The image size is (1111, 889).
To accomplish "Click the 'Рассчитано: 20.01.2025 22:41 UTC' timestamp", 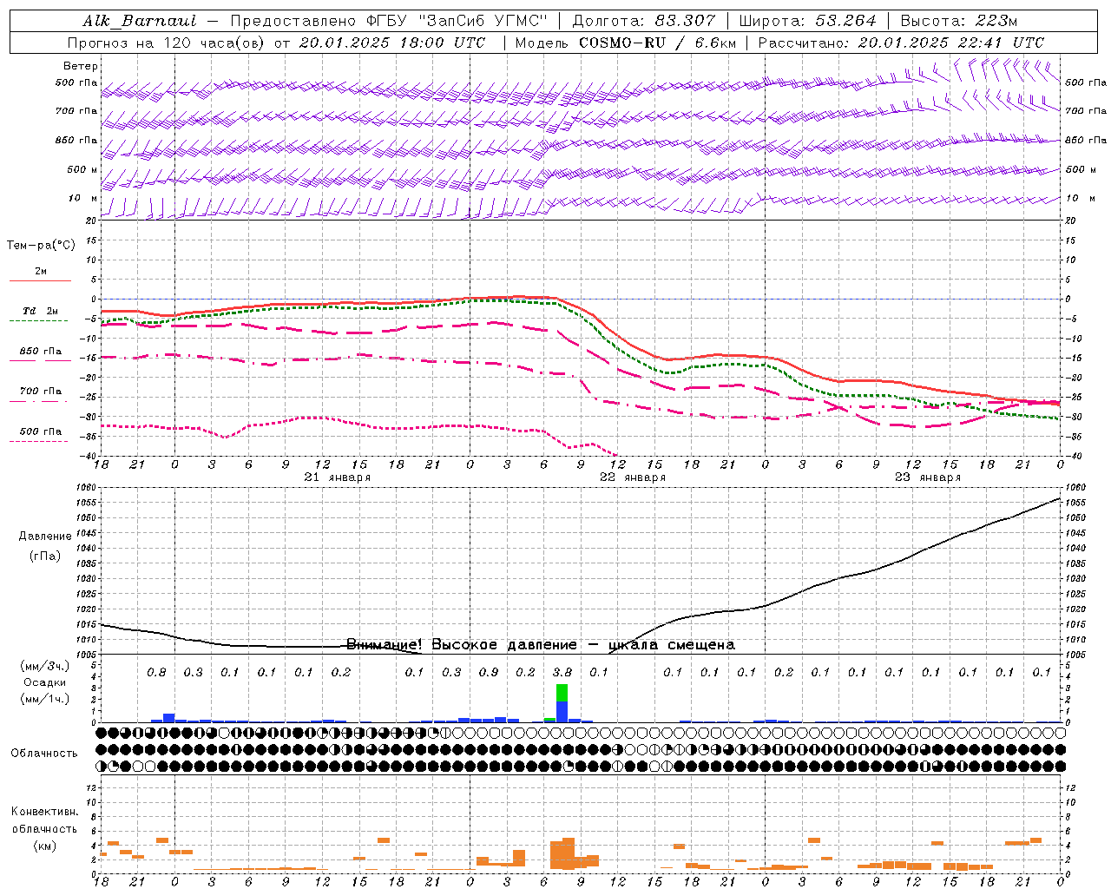I will (x=901, y=43).
